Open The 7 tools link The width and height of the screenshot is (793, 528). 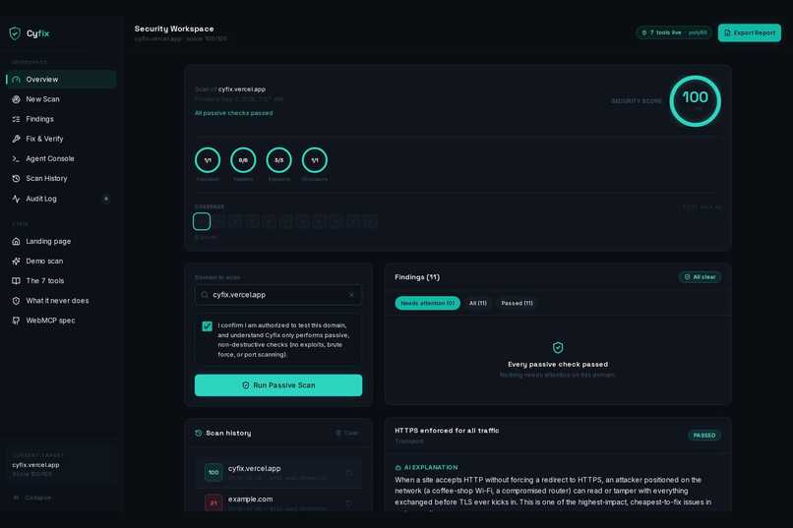(61, 280)
